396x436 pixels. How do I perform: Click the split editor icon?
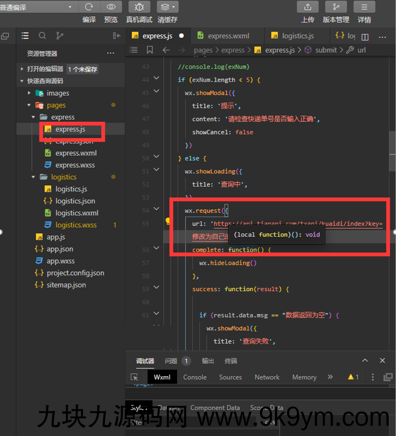tap(365, 37)
